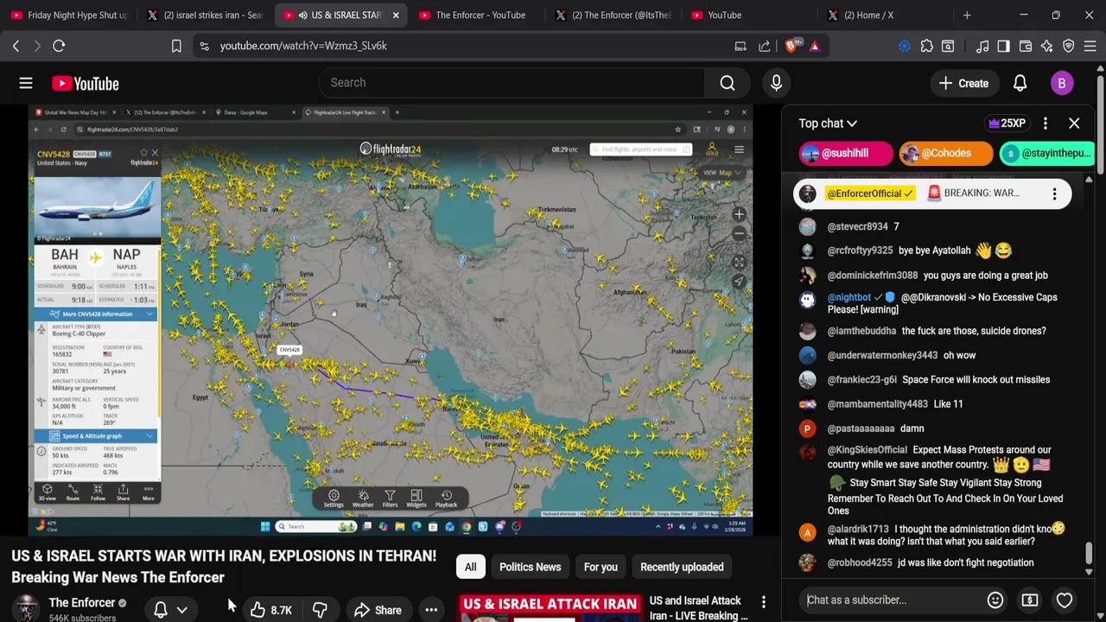
Task: Open chat emoji picker
Action: pos(995,600)
